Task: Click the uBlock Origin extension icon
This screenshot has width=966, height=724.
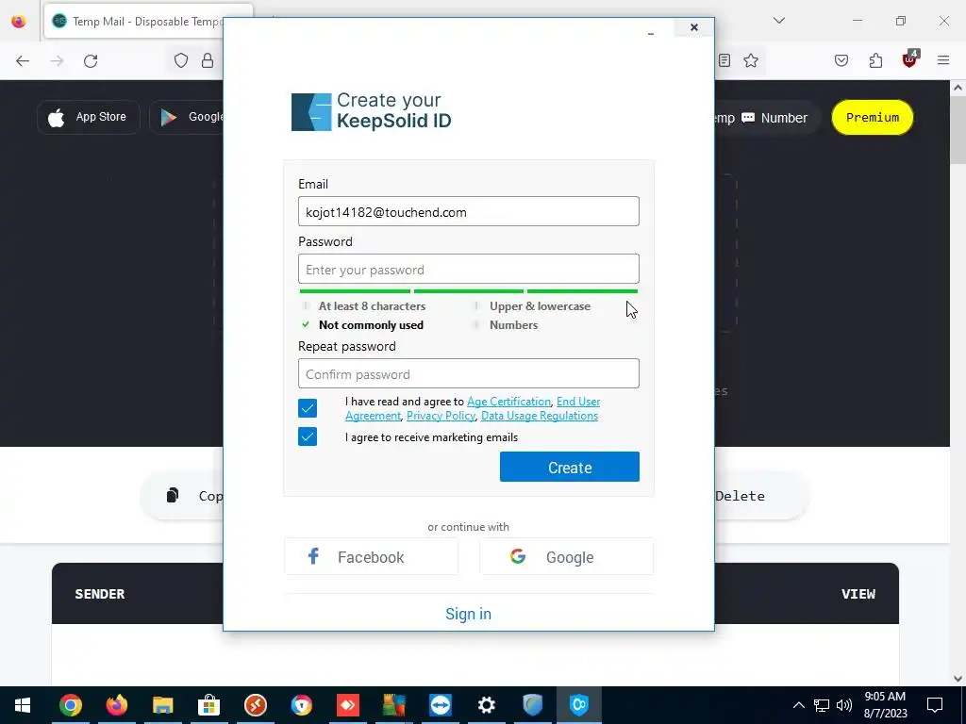Action: (910, 59)
